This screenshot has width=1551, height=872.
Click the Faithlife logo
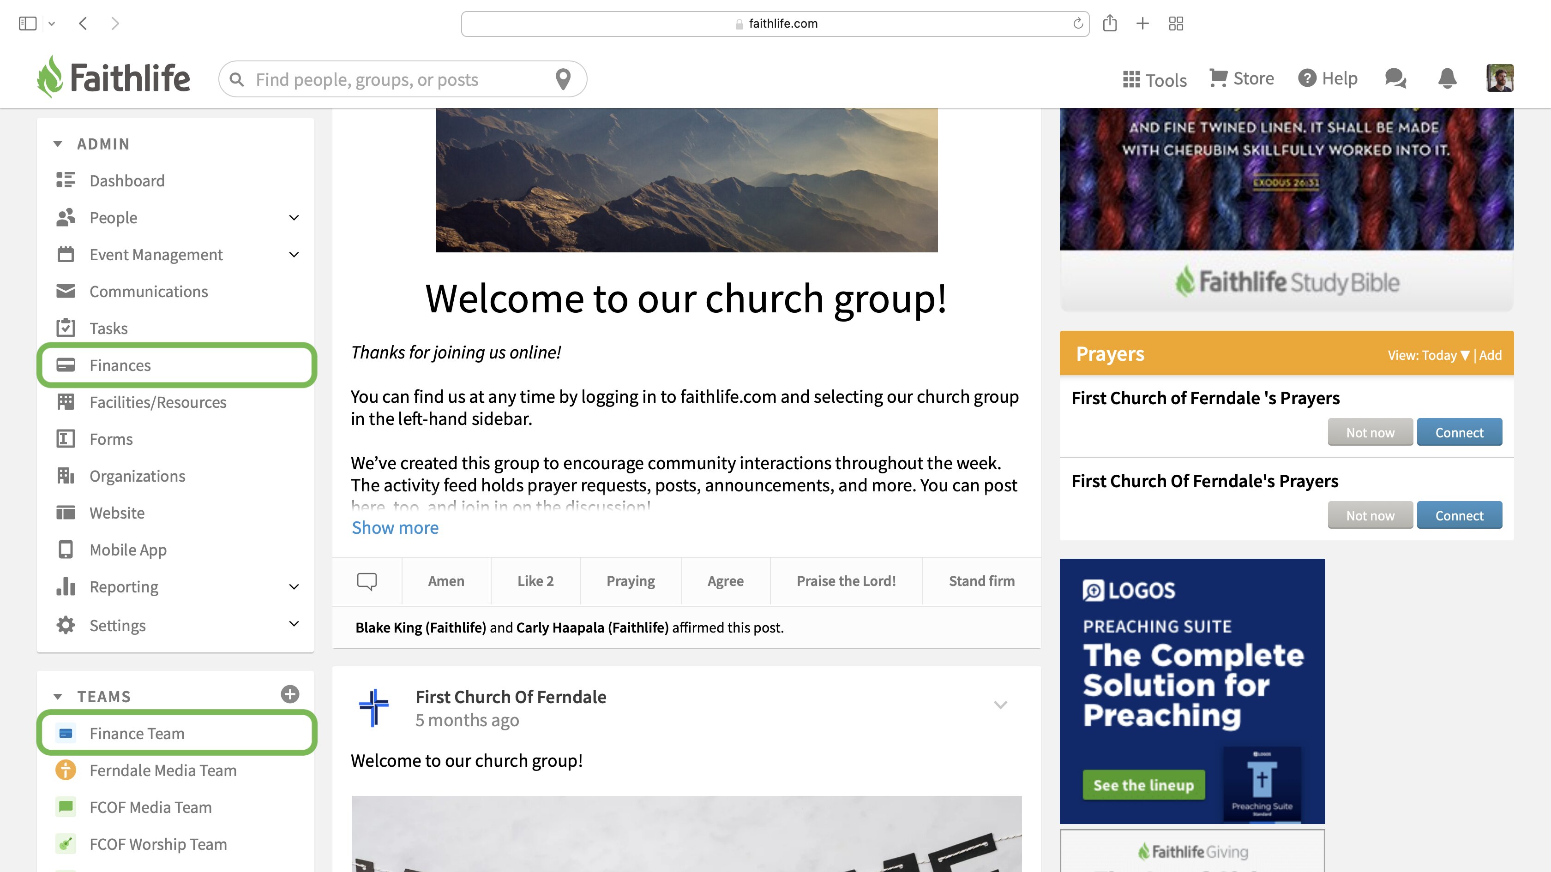[x=113, y=77]
